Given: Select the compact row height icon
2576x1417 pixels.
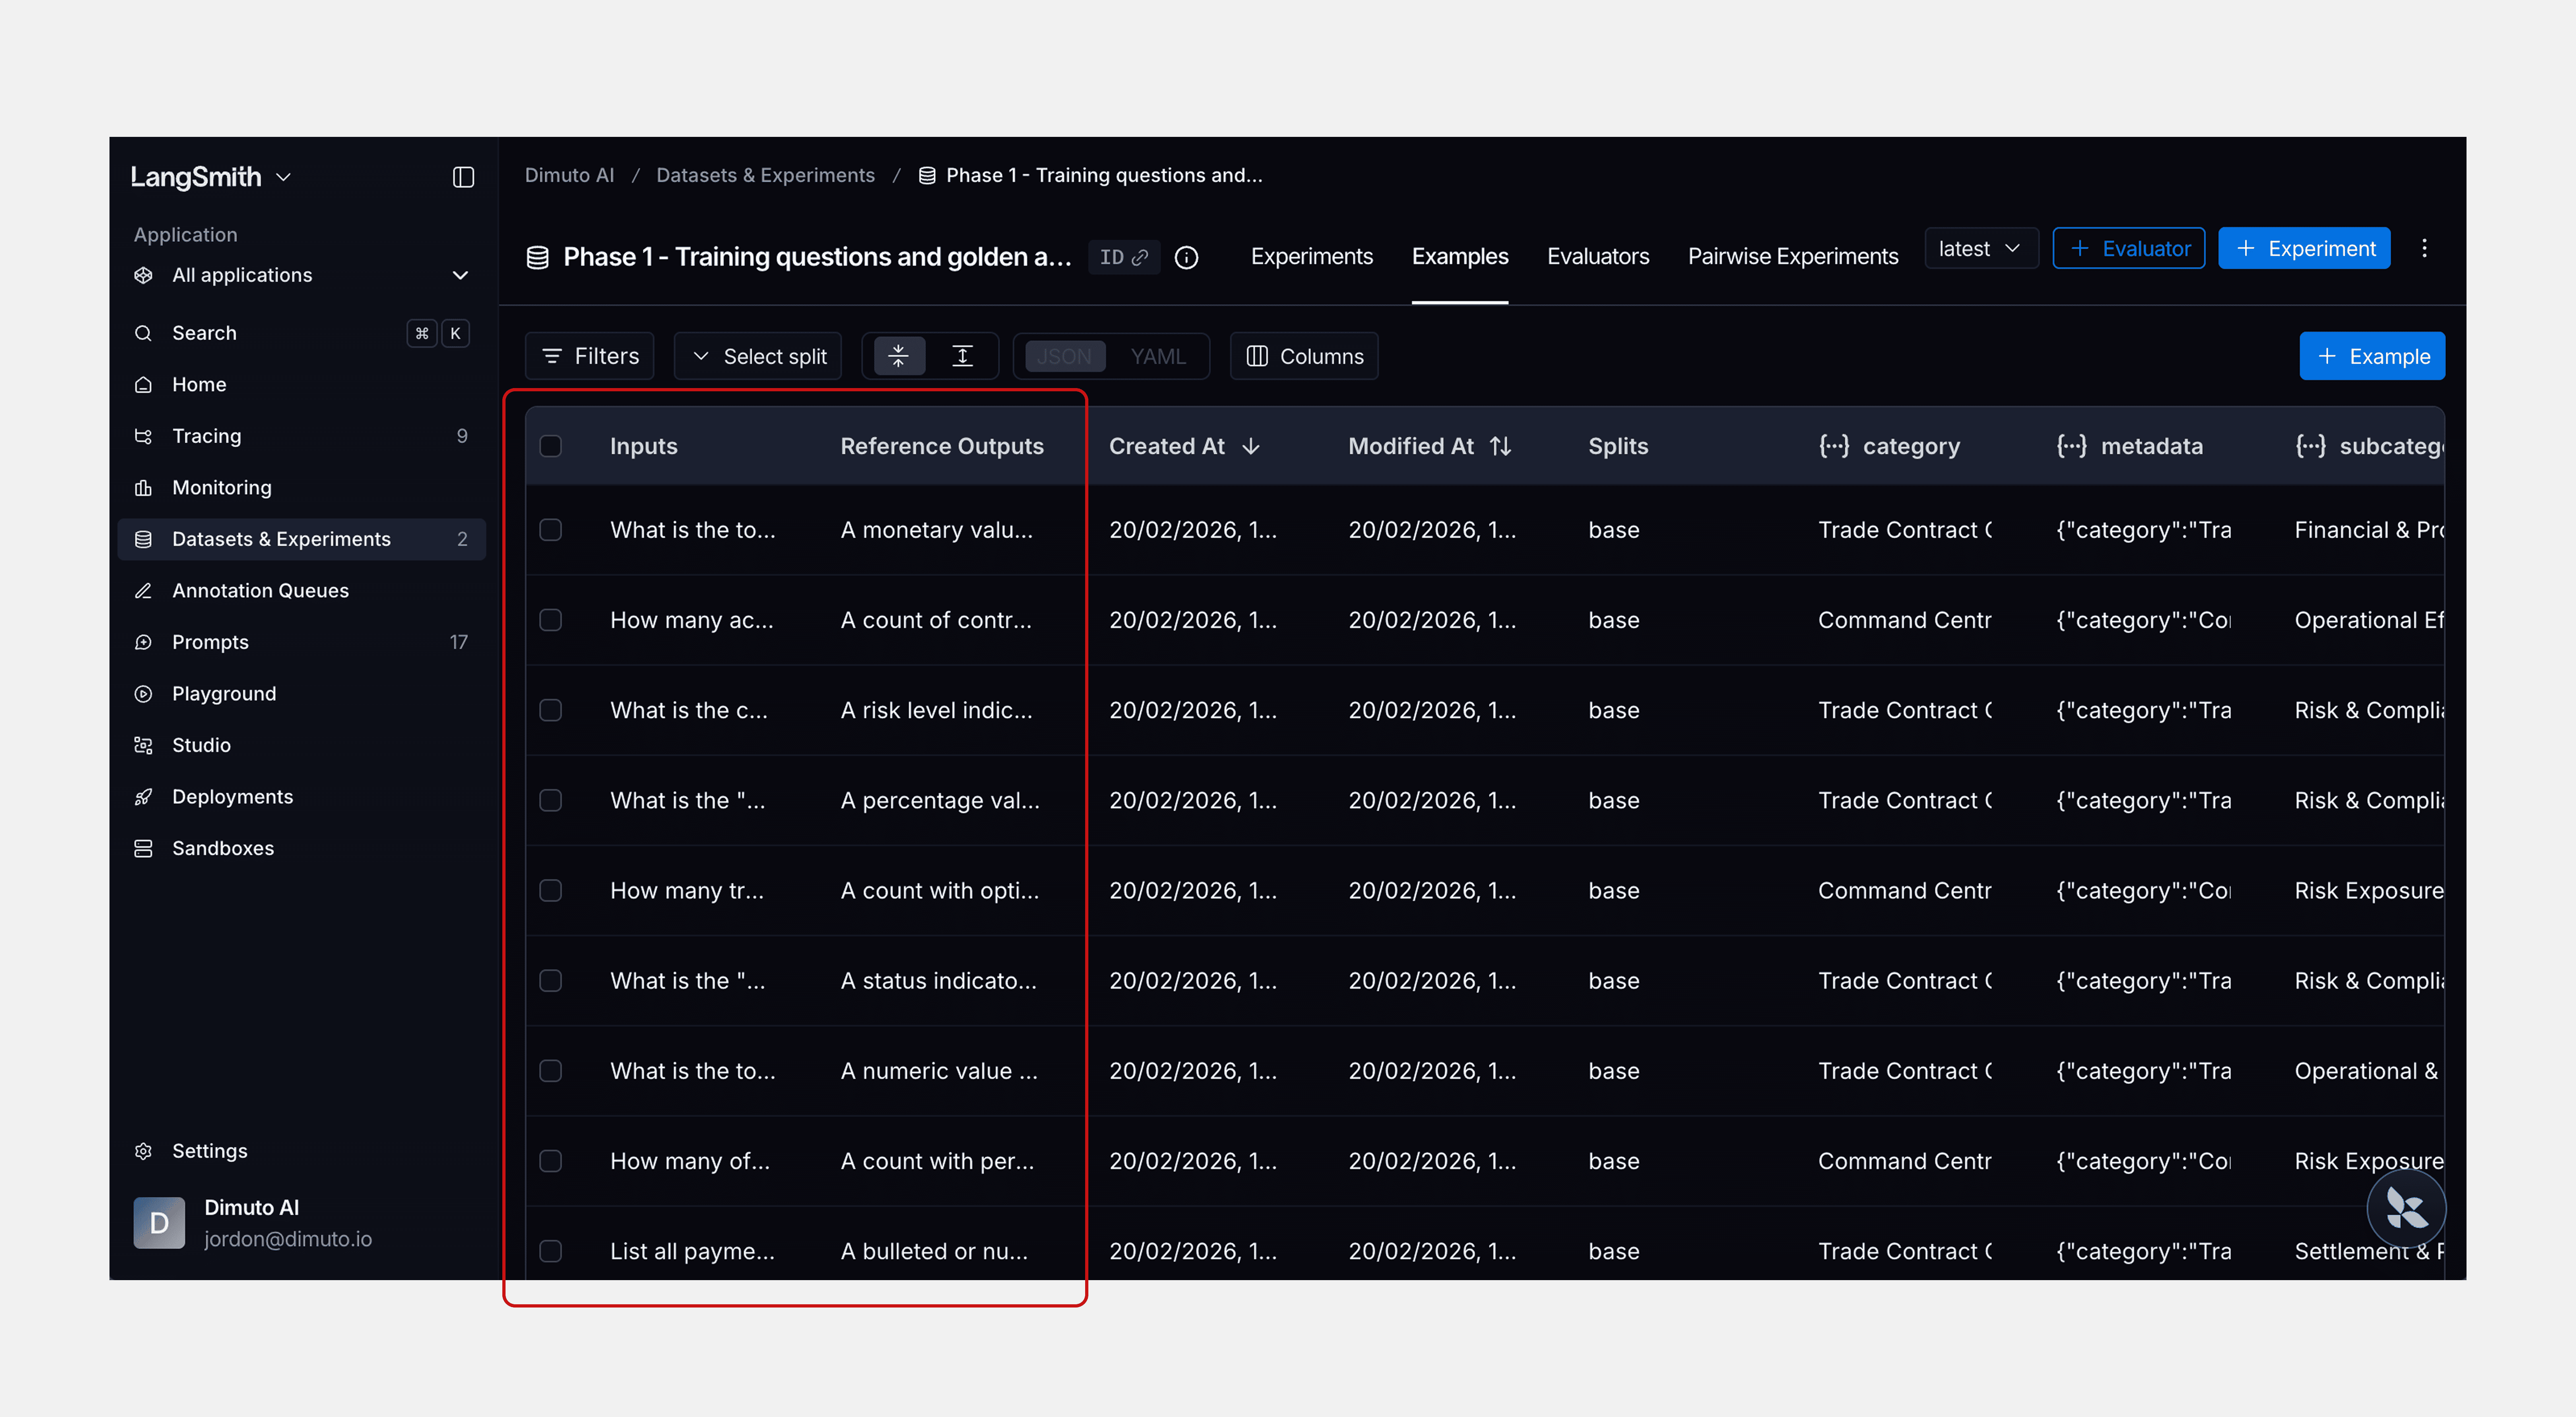Looking at the screenshot, I should [898, 356].
